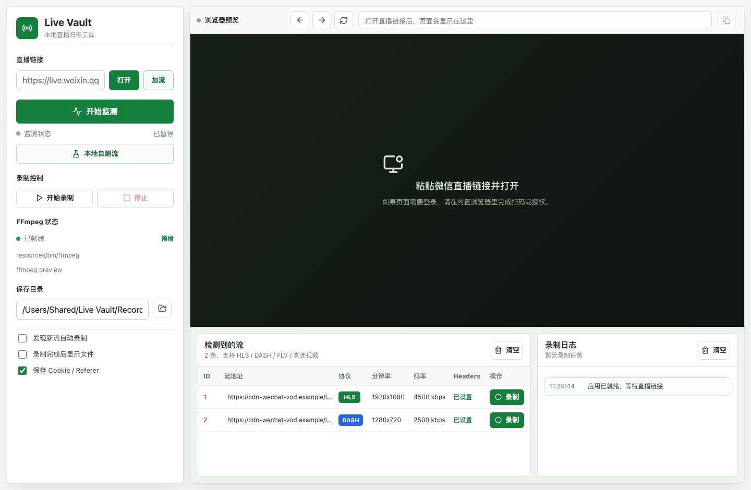Click the browser preview address bar
751x490 pixels.
tap(535, 20)
